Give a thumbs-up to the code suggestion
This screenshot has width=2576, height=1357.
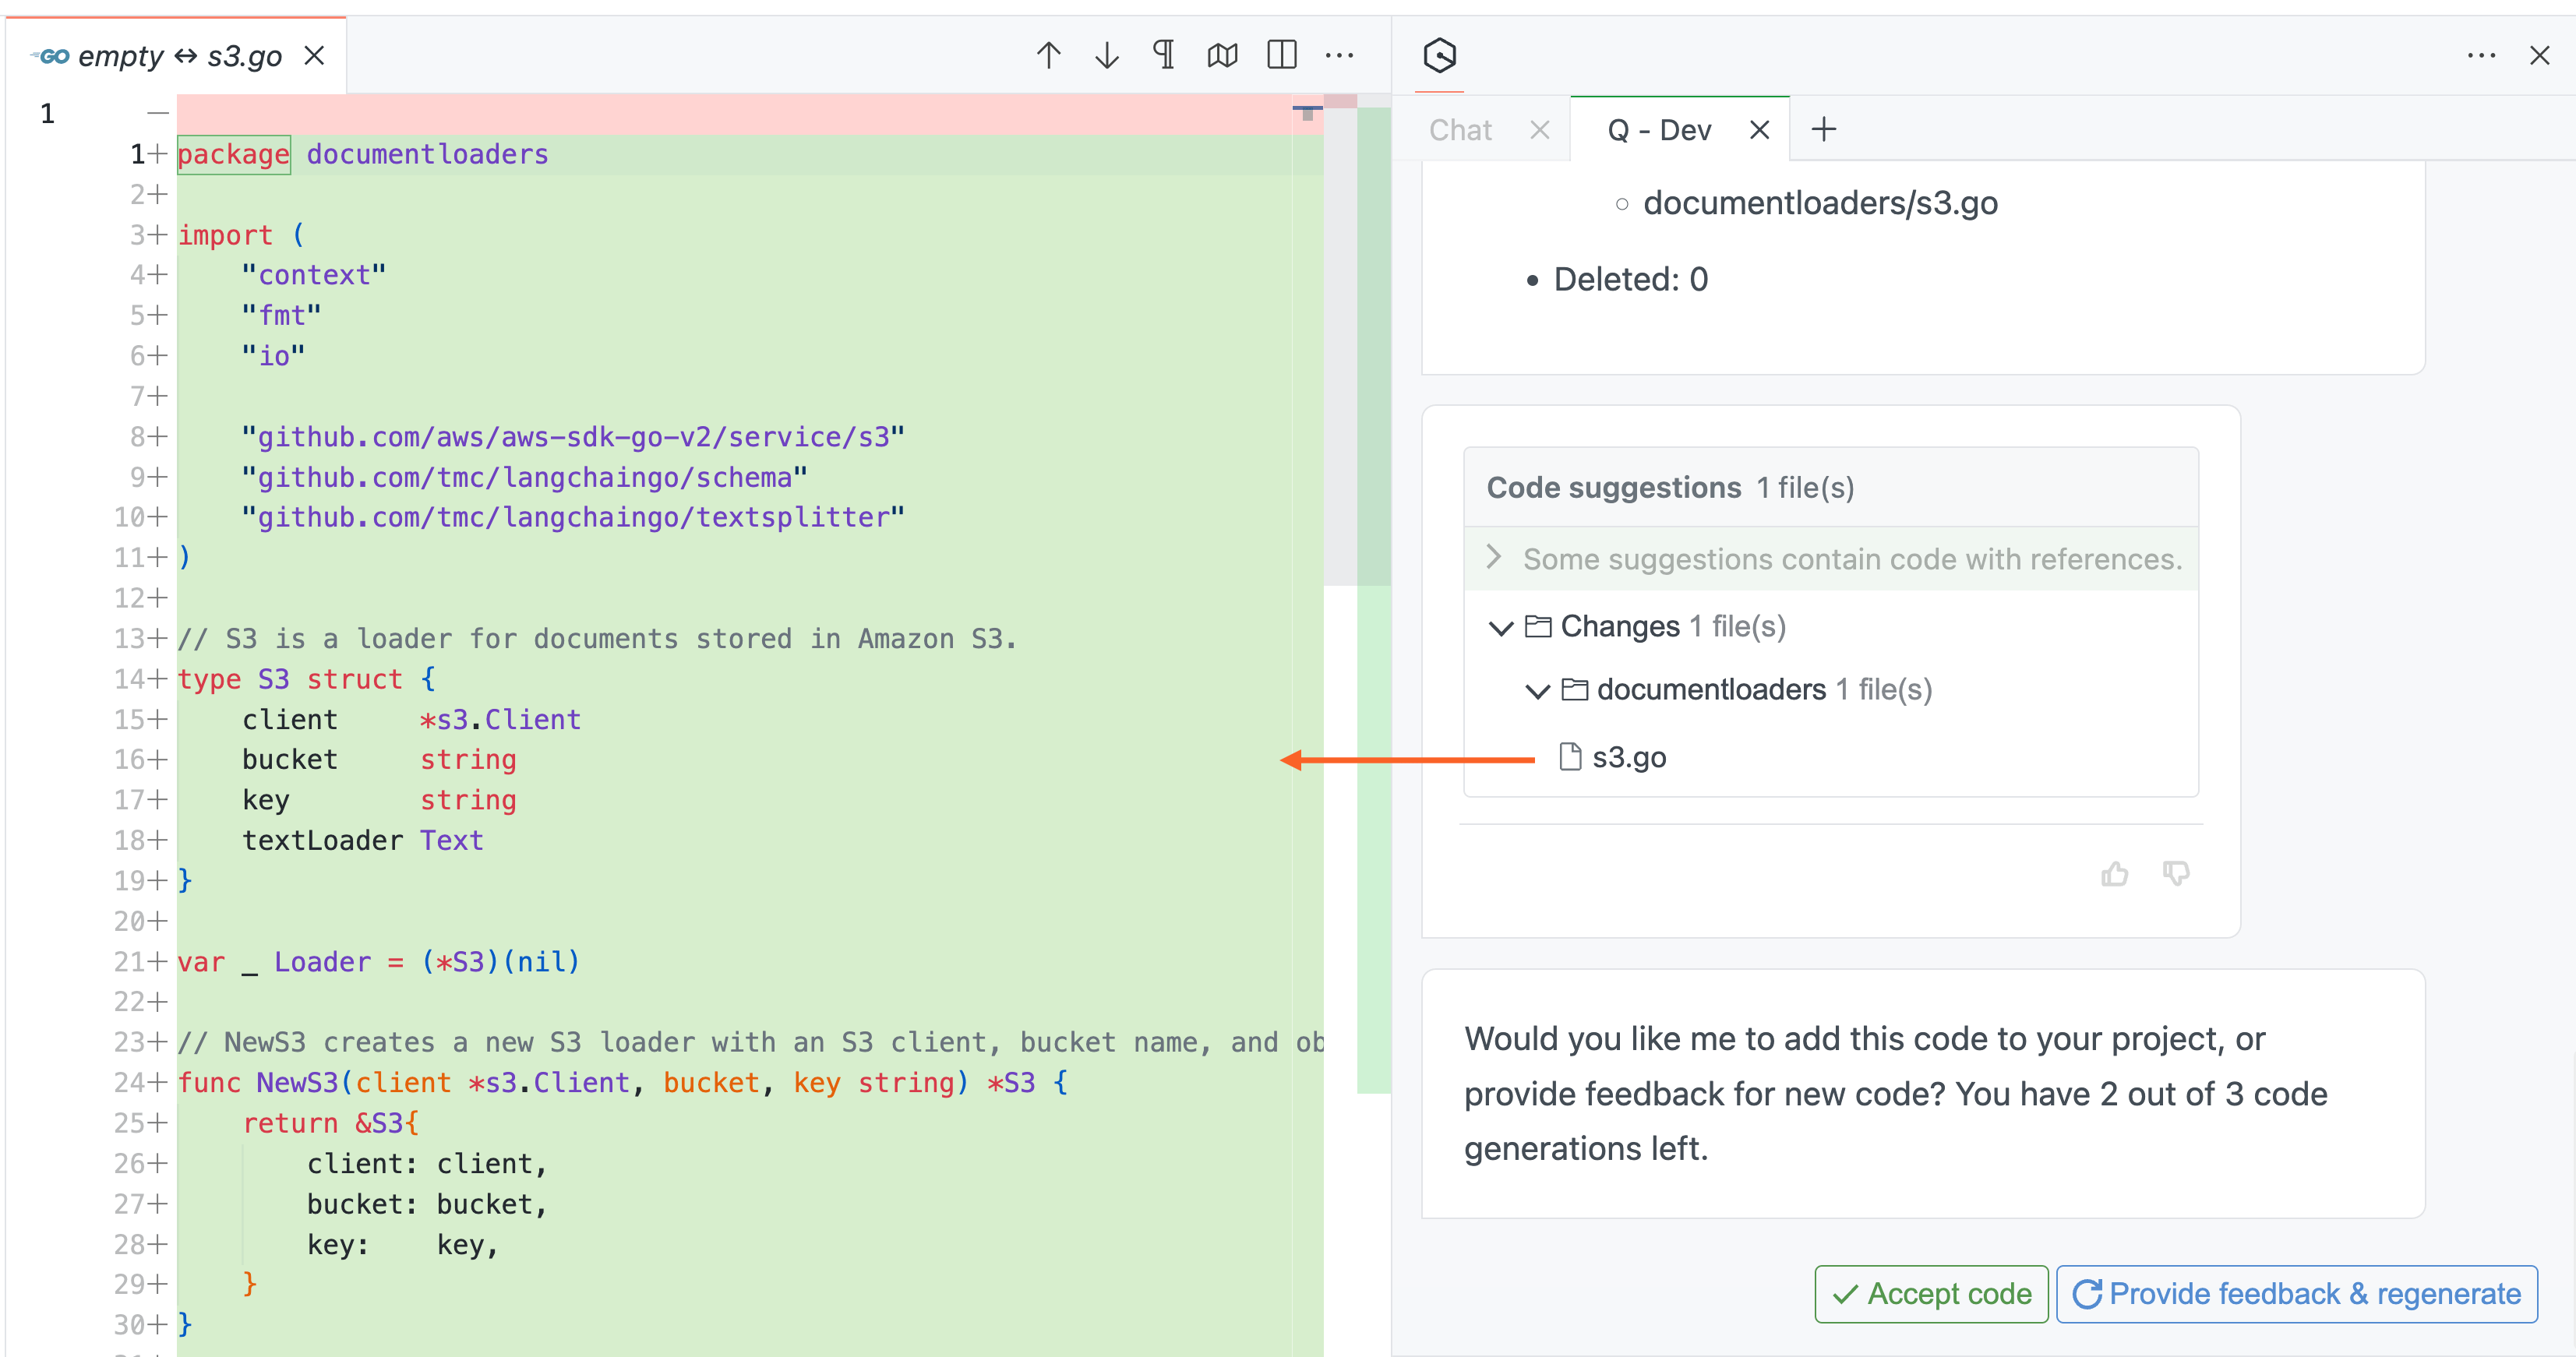coord(2114,874)
